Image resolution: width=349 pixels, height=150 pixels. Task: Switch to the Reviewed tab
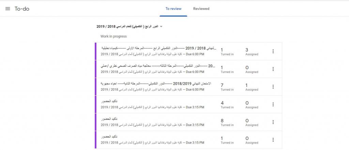201,9
